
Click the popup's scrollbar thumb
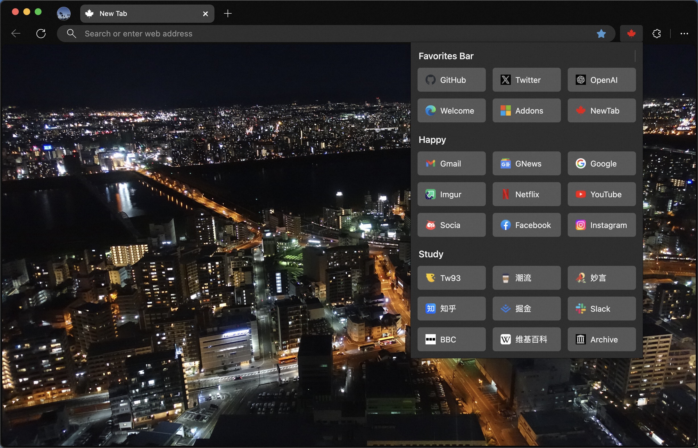(x=635, y=56)
